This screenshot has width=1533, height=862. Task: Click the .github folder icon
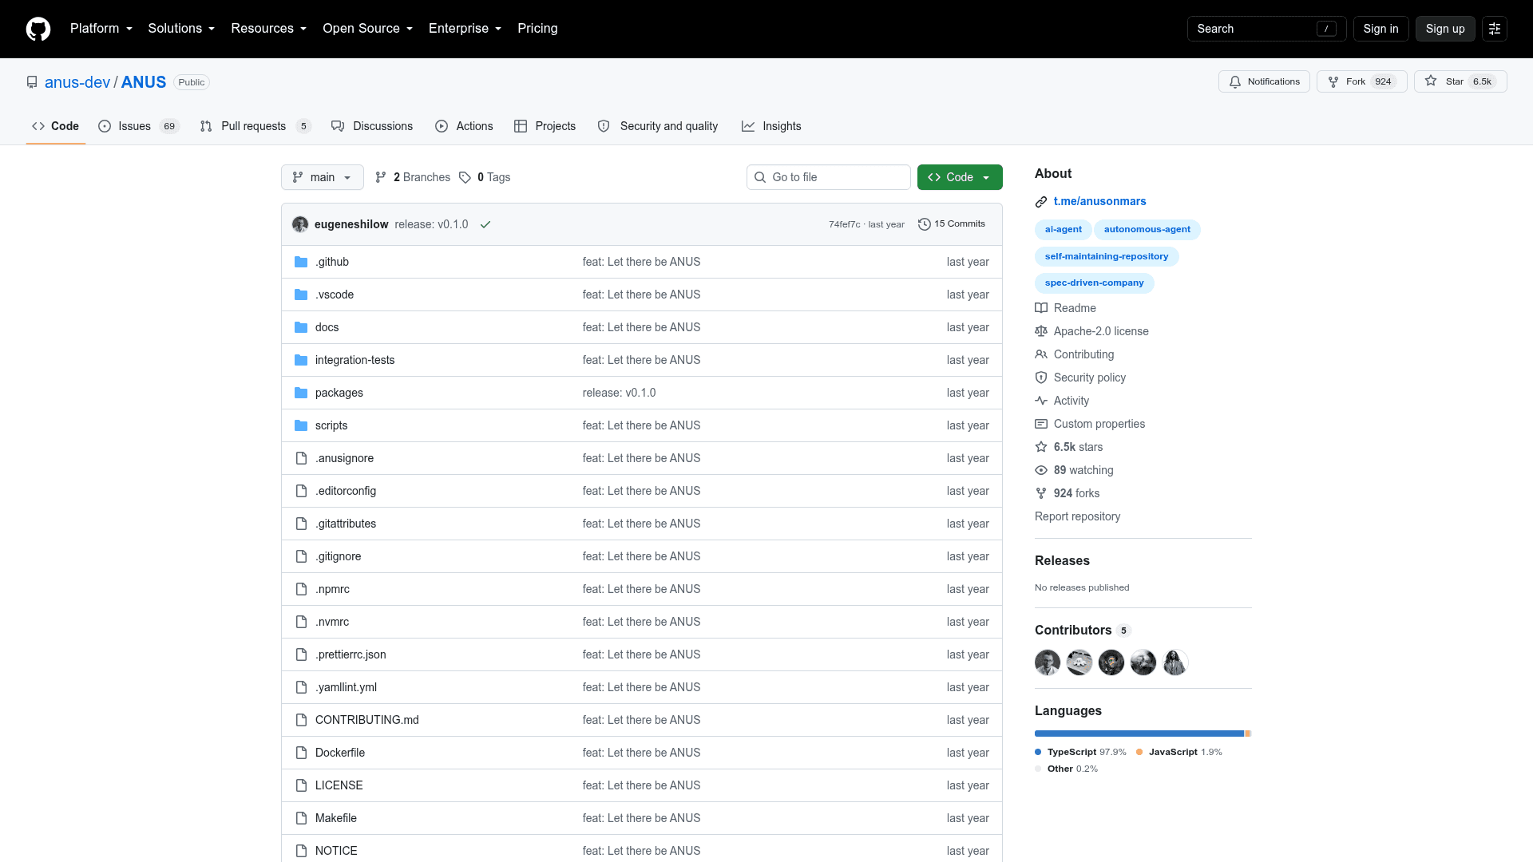[x=301, y=262]
